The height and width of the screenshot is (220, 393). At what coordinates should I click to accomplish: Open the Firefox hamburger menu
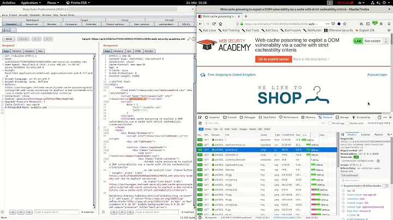[x=389, y=24]
